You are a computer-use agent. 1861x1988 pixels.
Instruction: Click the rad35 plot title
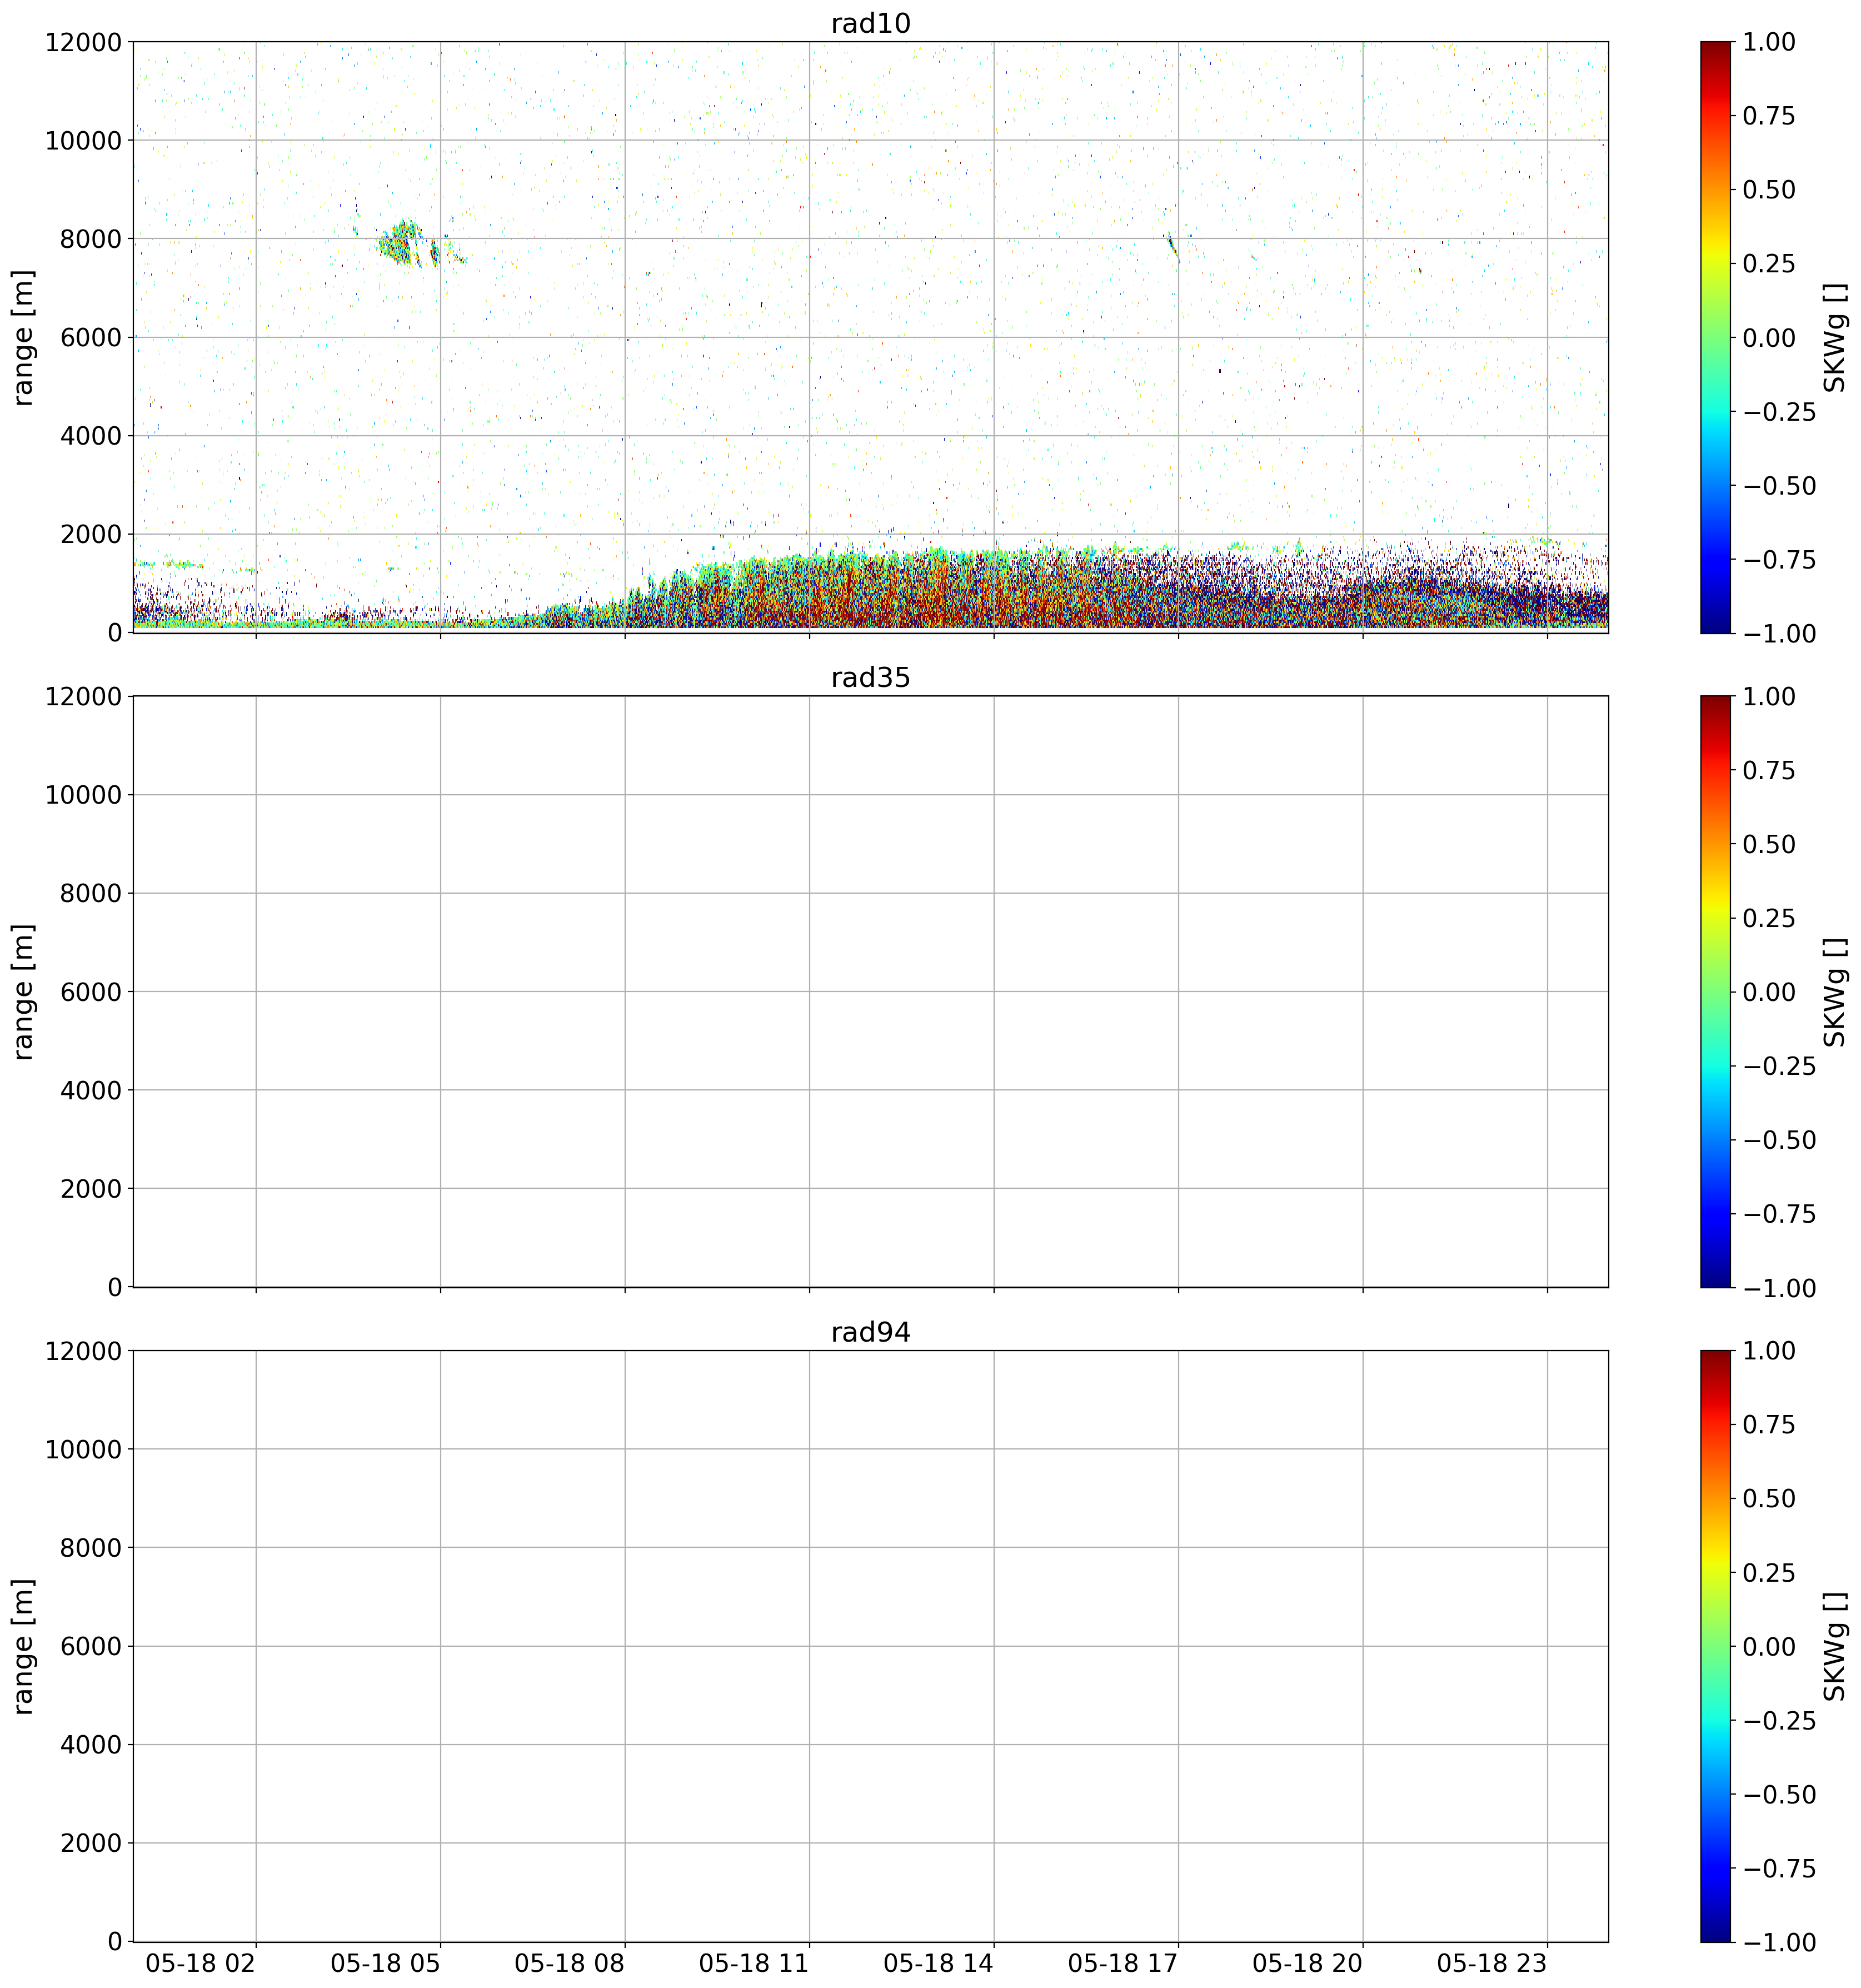pos(870,678)
